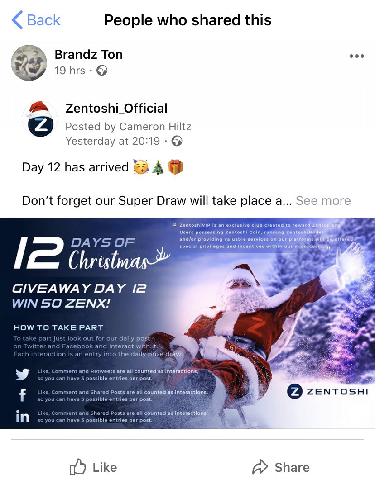Tap the Back chevron arrow
Image resolution: width=375 pixels, height=484 pixels.
point(17,20)
